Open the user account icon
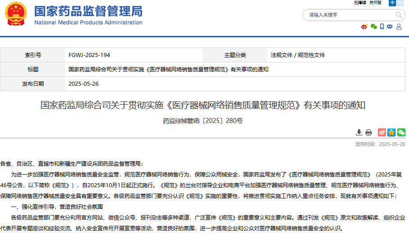This screenshot has height=233, width=409. click(399, 26)
